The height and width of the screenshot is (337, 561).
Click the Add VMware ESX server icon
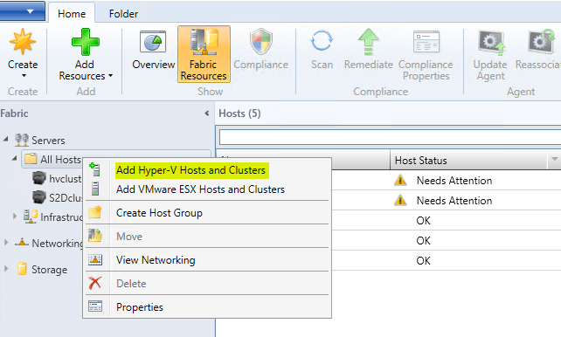(x=95, y=189)
